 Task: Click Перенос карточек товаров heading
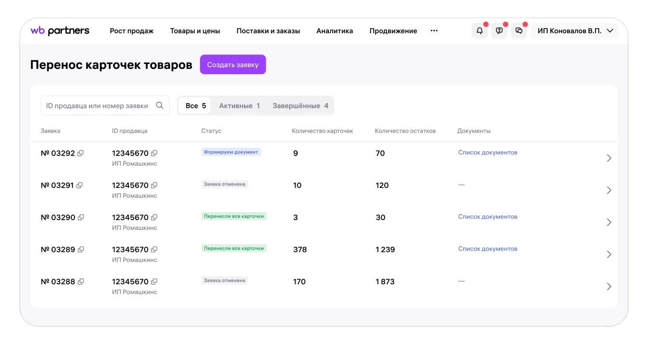point(111,65)
